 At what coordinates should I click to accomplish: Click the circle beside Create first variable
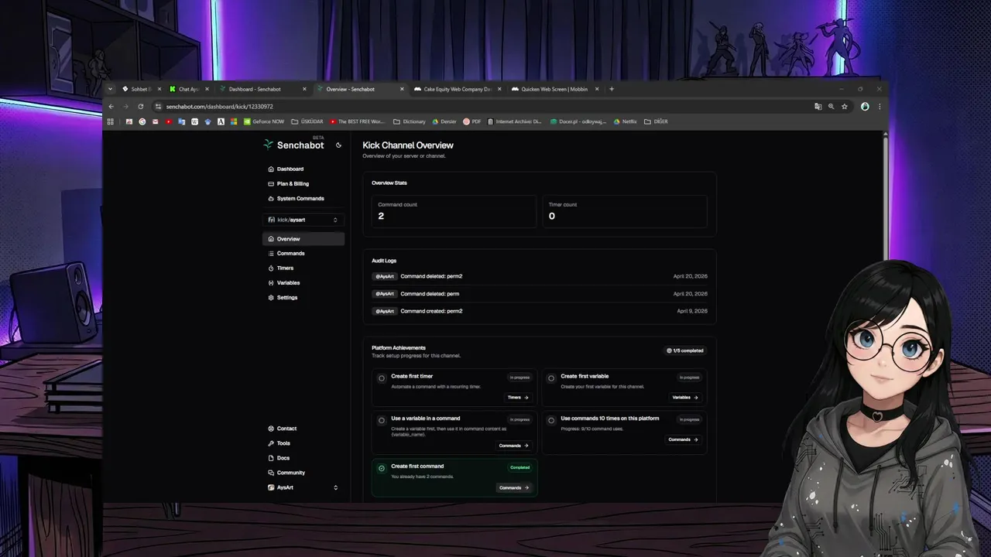[x=551, y=378]
